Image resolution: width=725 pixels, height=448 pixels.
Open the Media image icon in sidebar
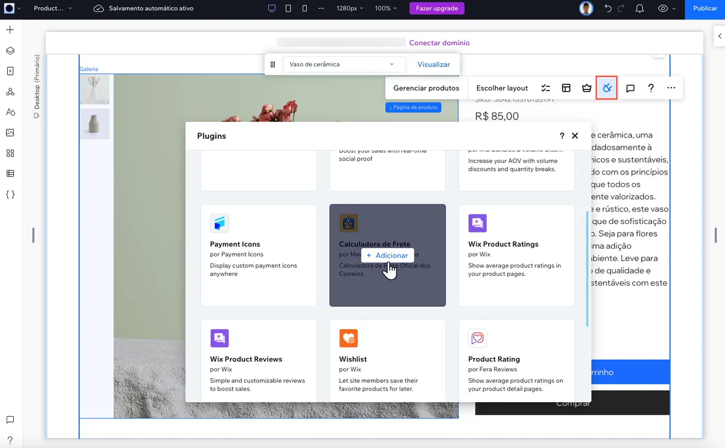pos(10,133)
